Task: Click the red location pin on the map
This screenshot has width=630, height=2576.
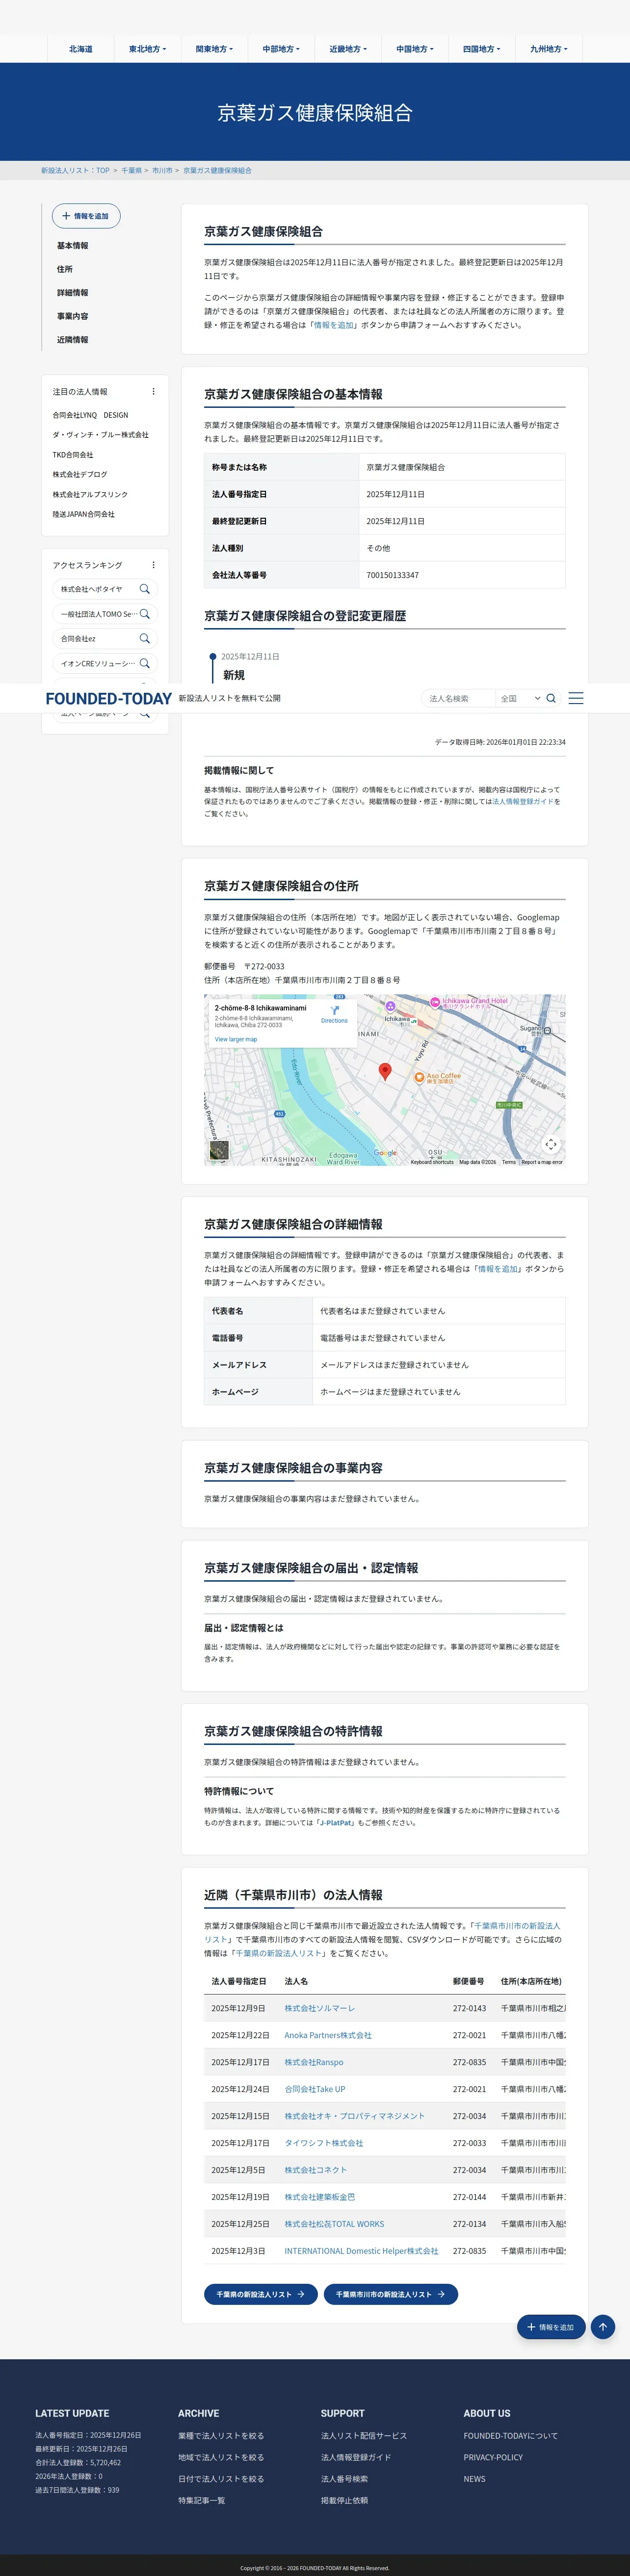Action: tap(385, 1071)
